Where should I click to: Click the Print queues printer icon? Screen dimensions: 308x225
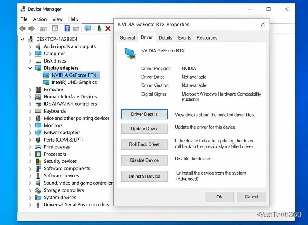coord(38,147)
